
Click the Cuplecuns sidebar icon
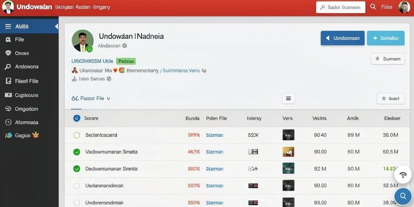tap(8, 95)
